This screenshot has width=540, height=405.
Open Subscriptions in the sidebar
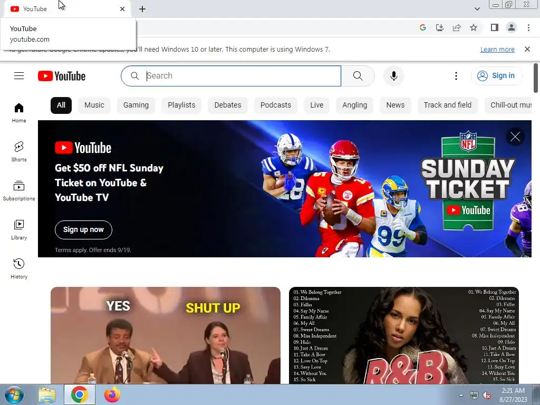pyautogui.click(x=19, y=190)
